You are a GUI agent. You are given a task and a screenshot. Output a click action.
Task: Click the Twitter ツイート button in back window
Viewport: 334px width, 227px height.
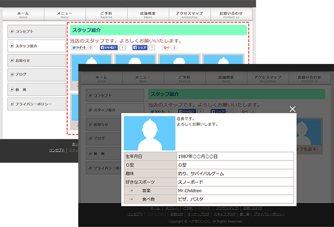79,47
